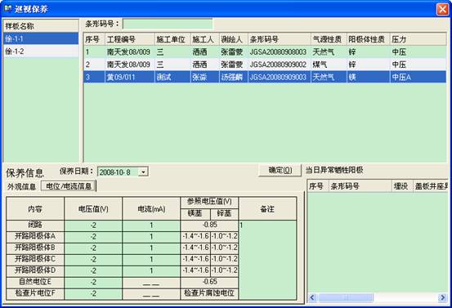This screenshot has width=452, height=308.
Task: Click the 施工单位 column header
Action: [172, 39]
